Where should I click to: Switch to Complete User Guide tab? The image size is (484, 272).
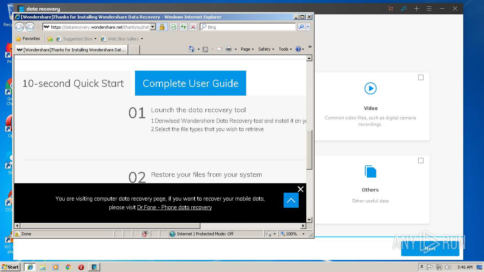point(191,83)
